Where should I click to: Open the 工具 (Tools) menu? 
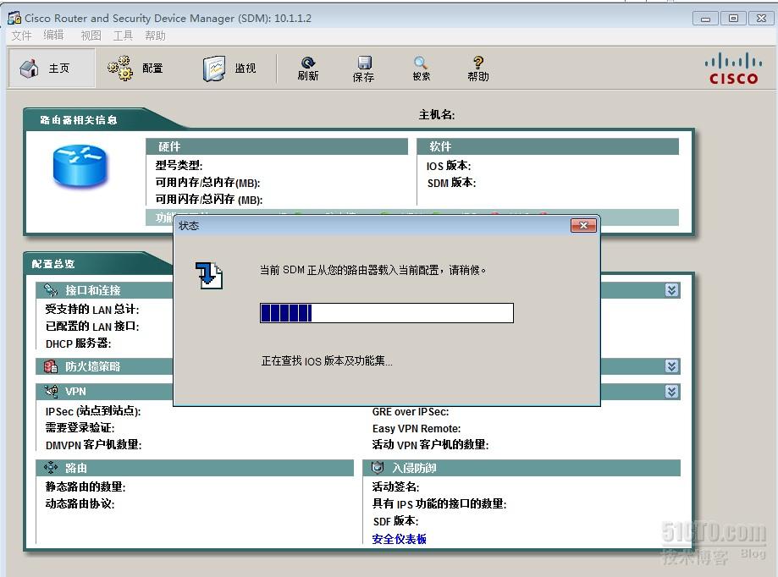click(123, 36)
